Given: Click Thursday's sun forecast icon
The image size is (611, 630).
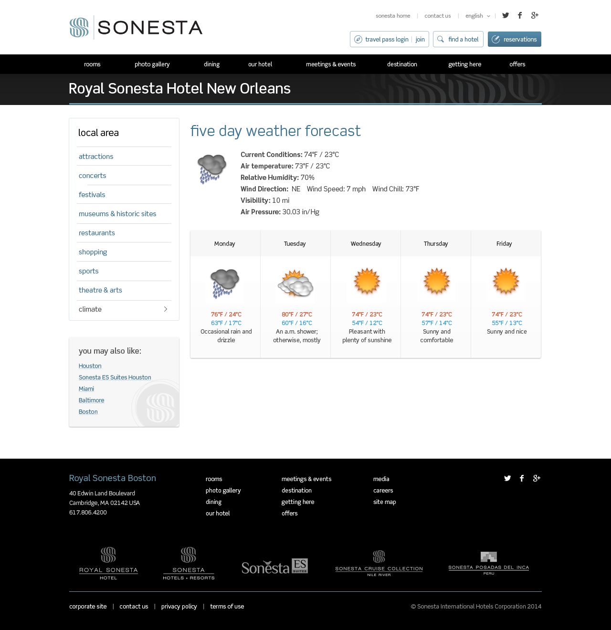Looking at the screenshot, I should 436,281.
